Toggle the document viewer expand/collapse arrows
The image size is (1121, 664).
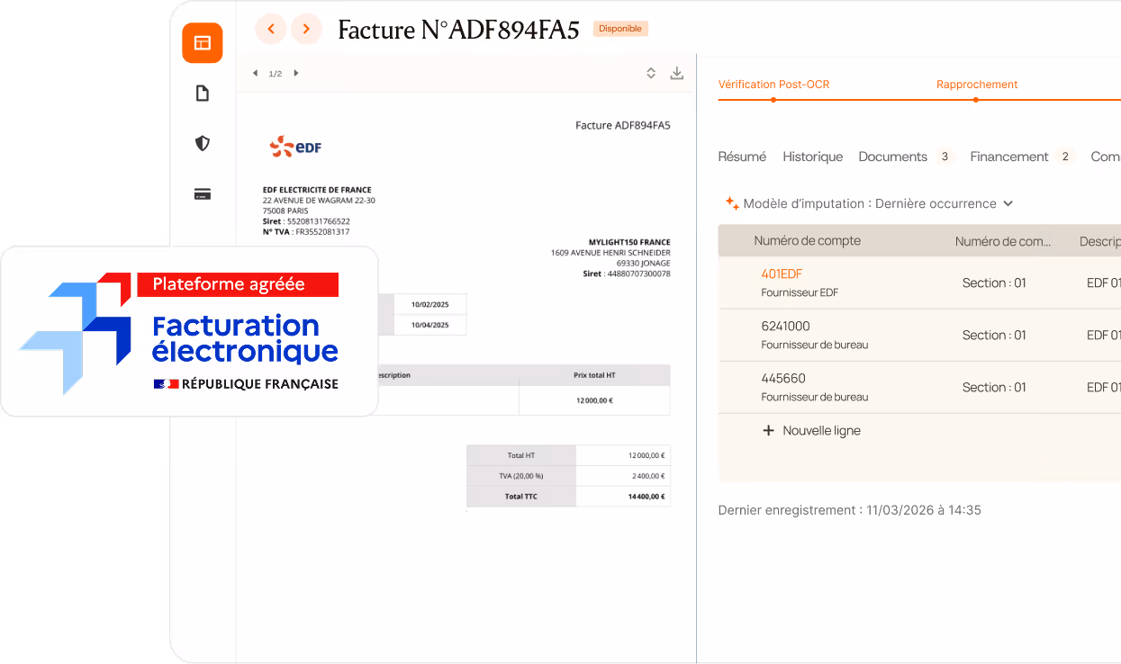pos(651,73)
